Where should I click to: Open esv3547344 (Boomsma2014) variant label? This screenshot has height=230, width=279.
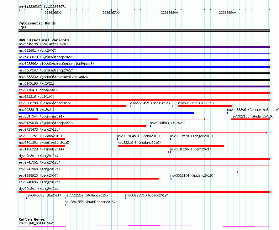[41, 116]
